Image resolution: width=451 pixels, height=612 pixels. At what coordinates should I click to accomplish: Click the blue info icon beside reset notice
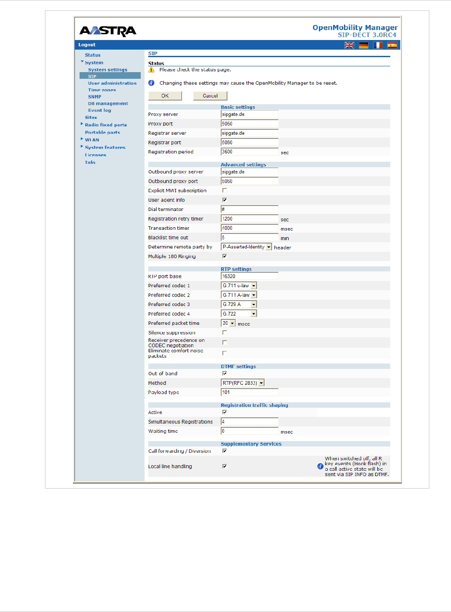coord(151,83)
